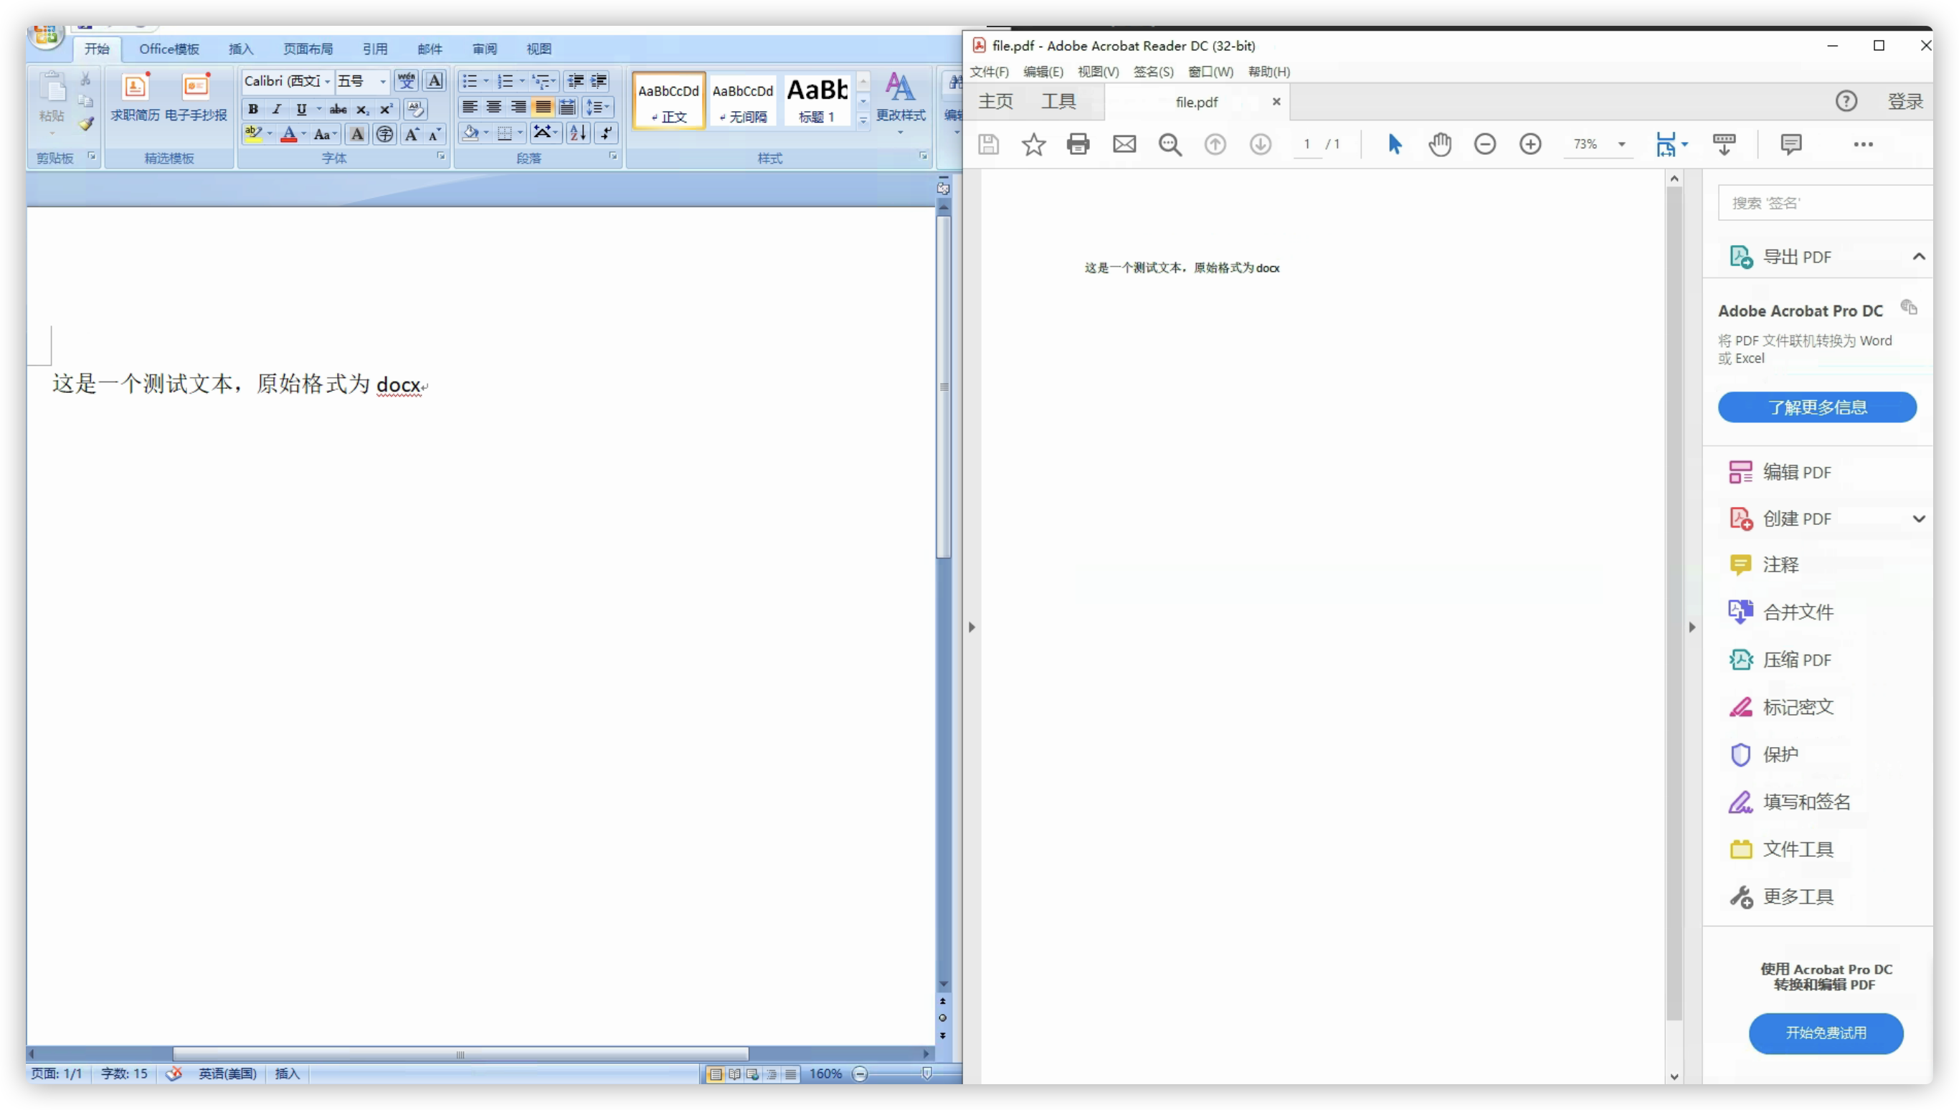Open the comment bubble tool in Acrobat

[1790, 144]
